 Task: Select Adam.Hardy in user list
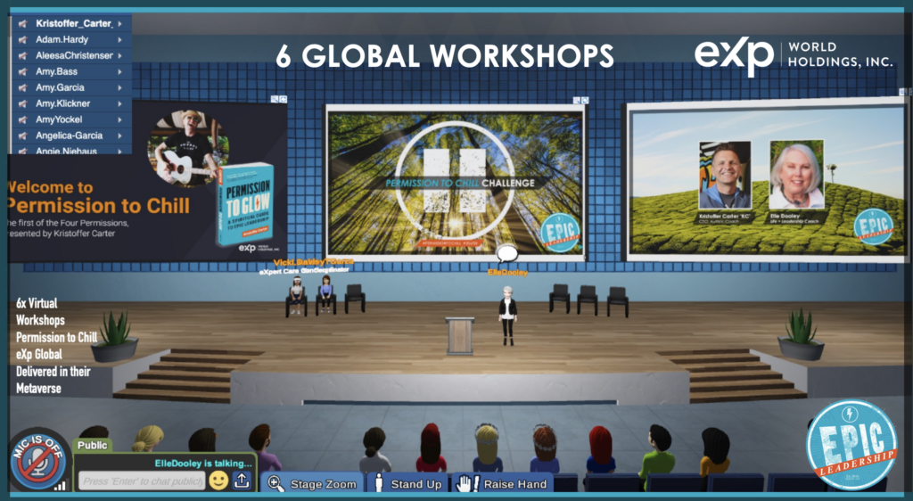[62, 39]
